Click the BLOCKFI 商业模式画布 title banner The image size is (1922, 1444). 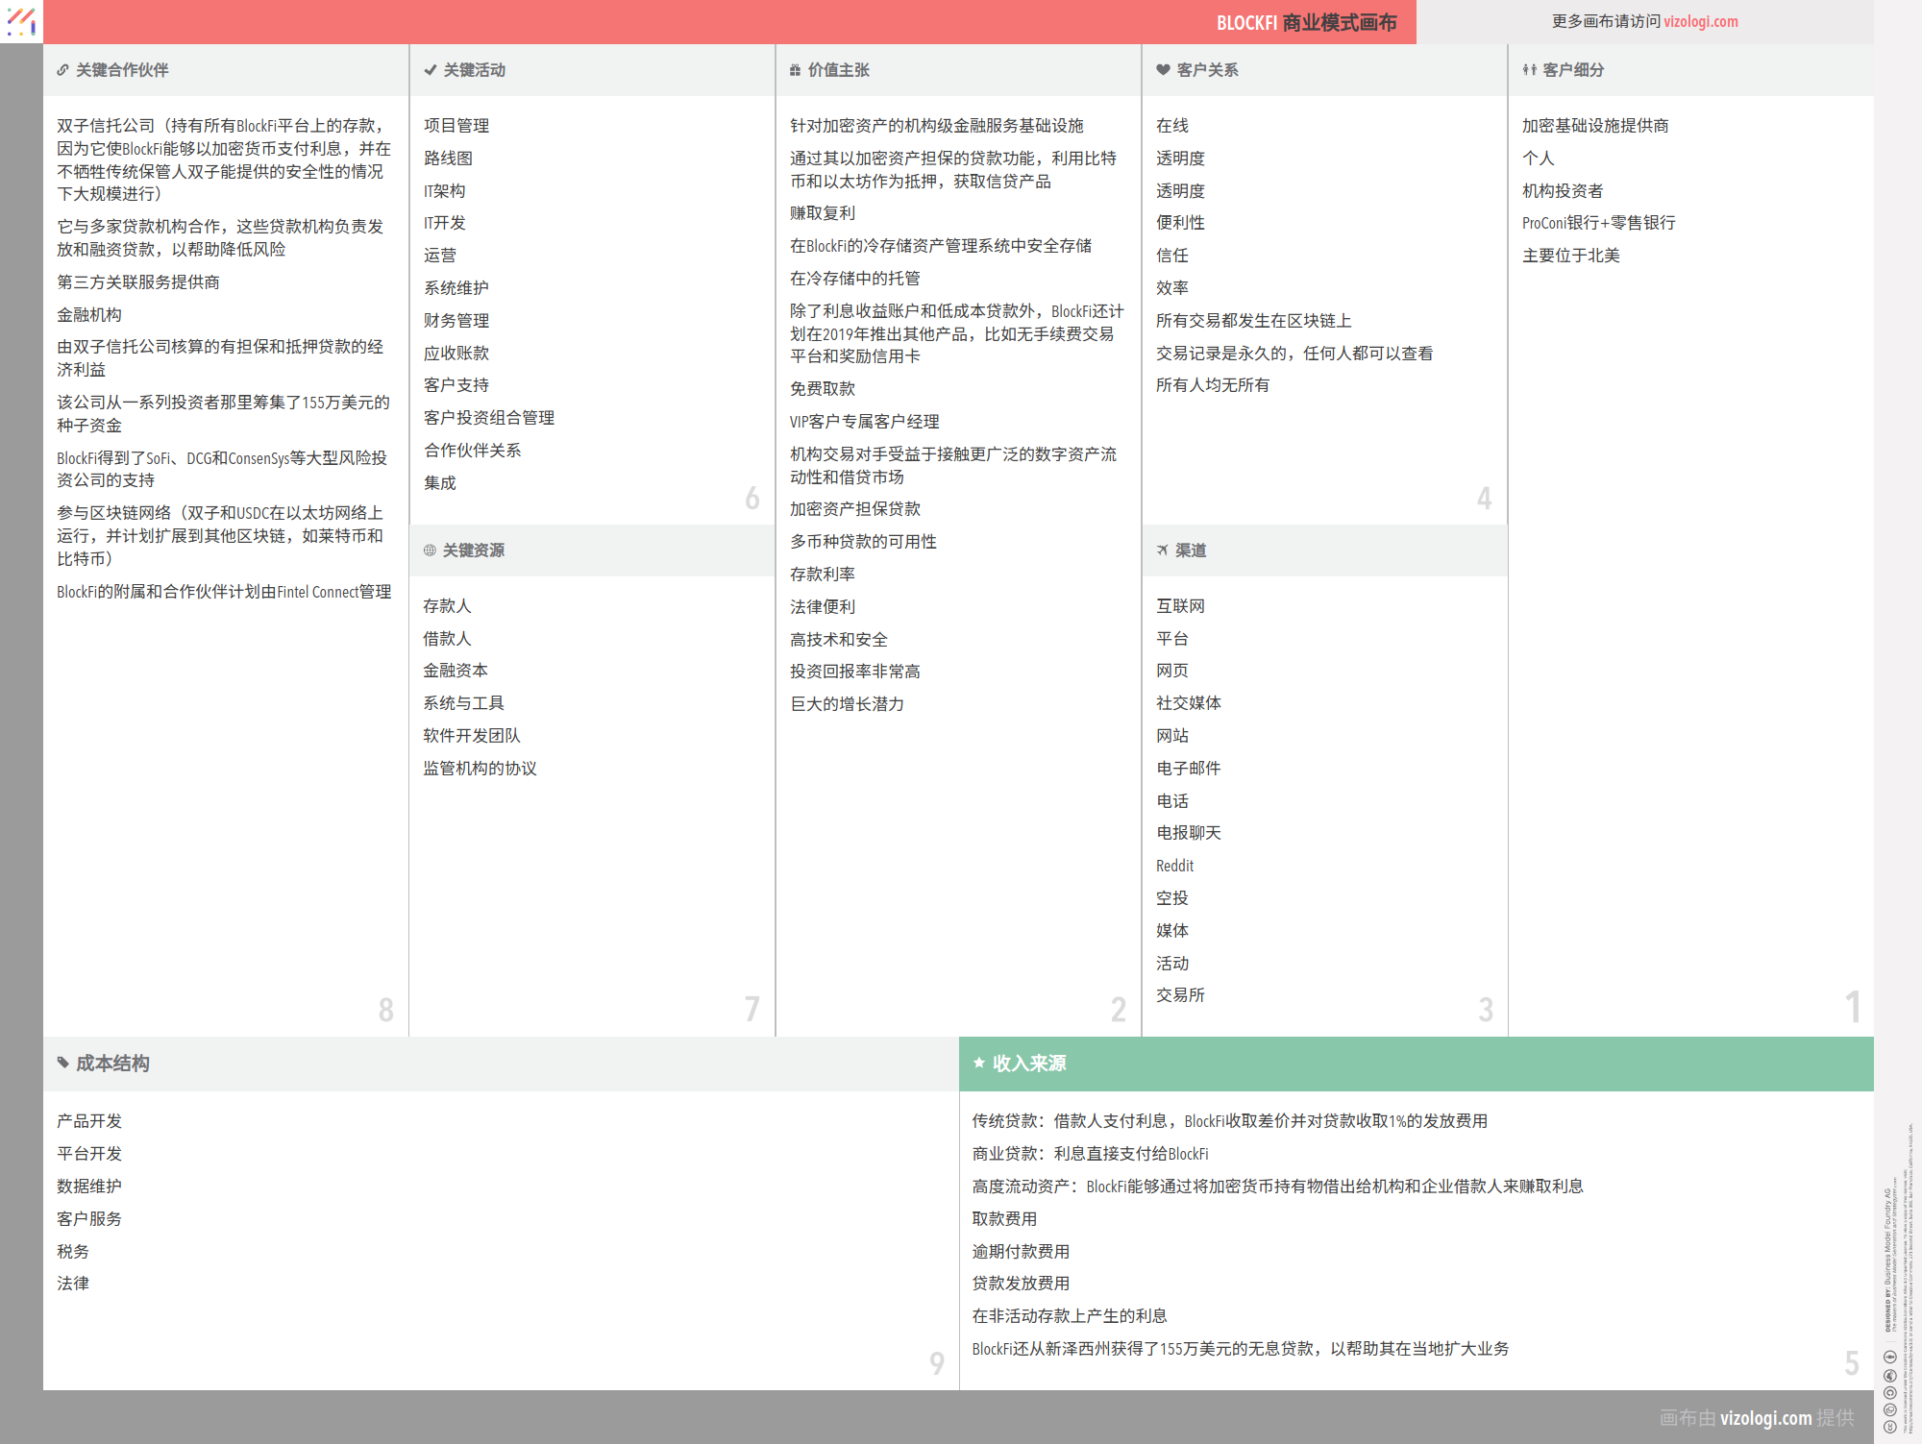tap(1306, 22)
